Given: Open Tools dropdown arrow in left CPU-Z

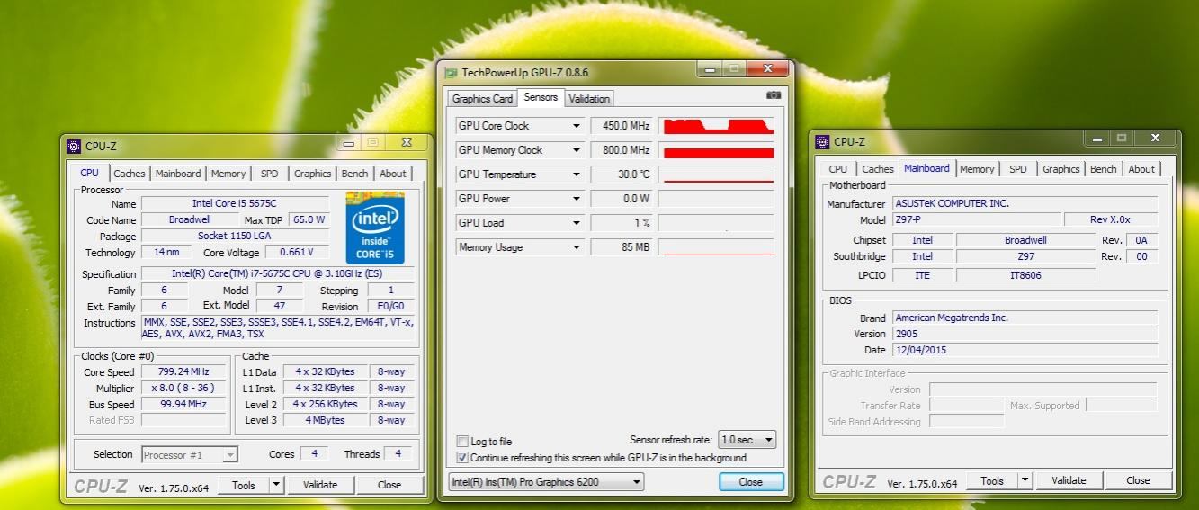Looking at the screenshot, I should pos(276,485).
